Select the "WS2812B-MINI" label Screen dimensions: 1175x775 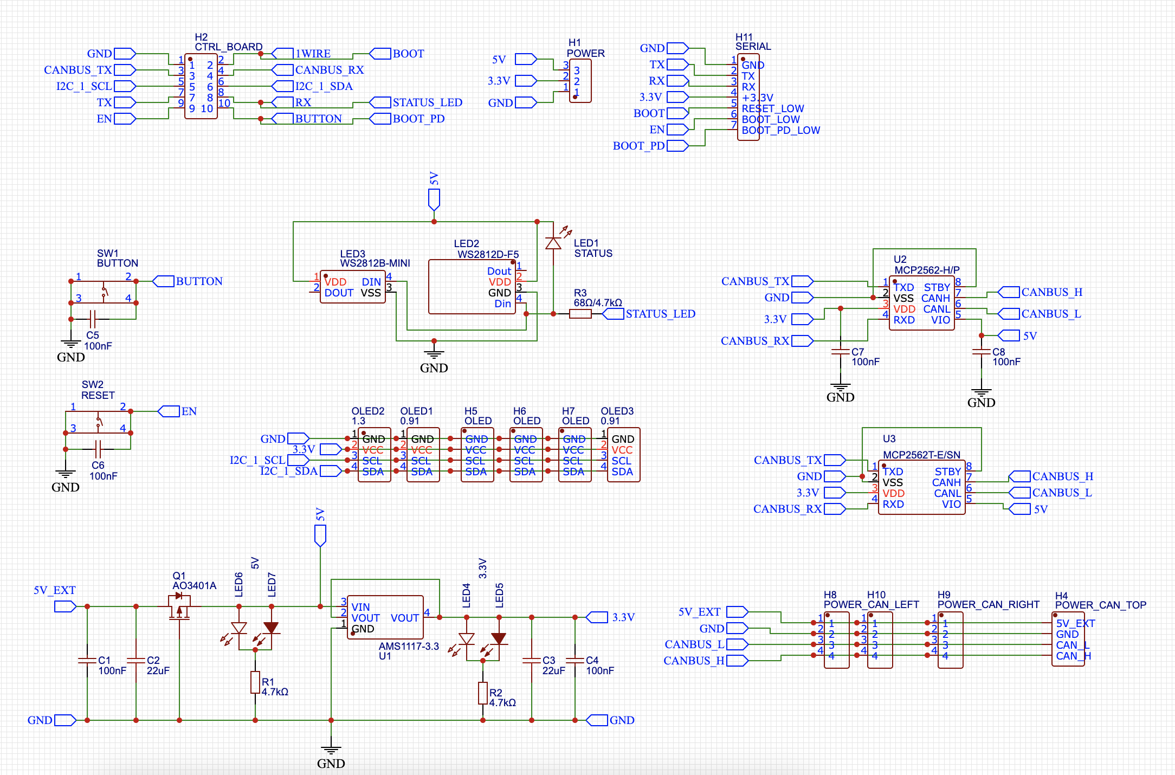click(x=375, y=263)
